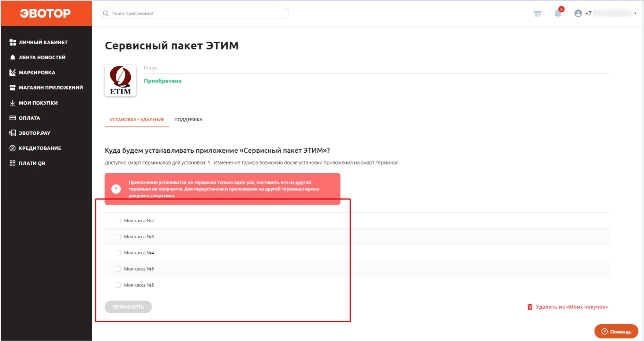644x341 pixels.
Task: Click the warning exclamation icon in red banner
Action: [116, 189]
